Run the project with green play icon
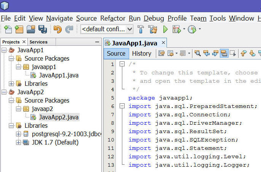The width and height of the screenshot is (261, 172). (x=165, y=29)
